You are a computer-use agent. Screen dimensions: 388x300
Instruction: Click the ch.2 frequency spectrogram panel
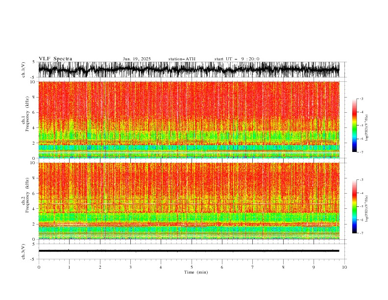click(x=189, y=201)
